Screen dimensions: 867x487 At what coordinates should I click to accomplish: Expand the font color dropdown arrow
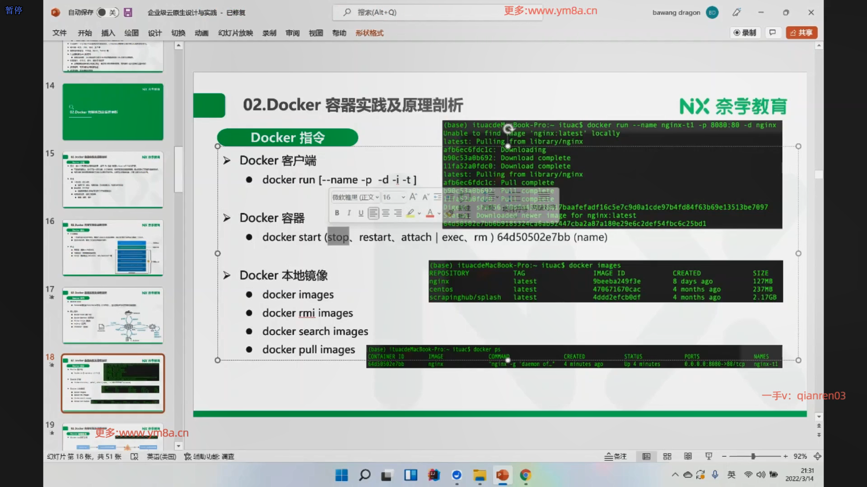pos(439,213)
